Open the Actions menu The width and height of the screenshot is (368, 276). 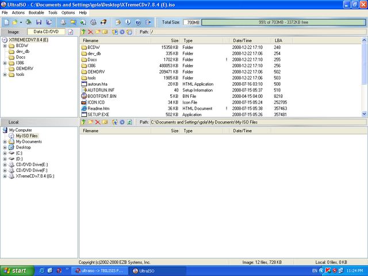click(18, 13)
